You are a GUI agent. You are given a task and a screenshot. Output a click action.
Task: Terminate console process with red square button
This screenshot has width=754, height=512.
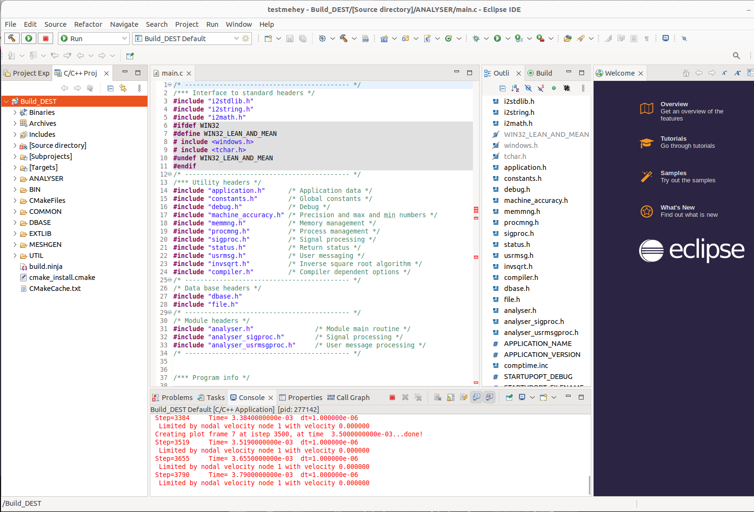(393, 397)
